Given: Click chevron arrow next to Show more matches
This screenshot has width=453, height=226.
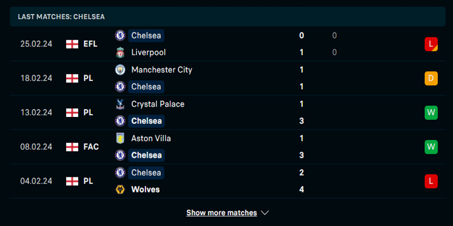Looking at the screenshot, I should (265, 213).
